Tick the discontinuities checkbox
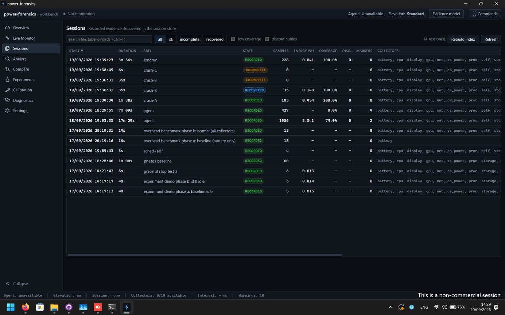This screenshot has width=505, height=315. coord(267,39)
